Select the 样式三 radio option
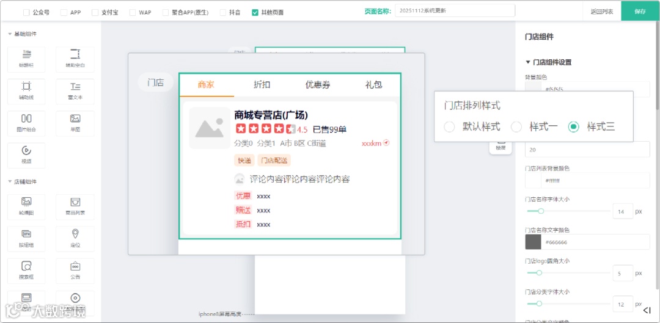 574,126
